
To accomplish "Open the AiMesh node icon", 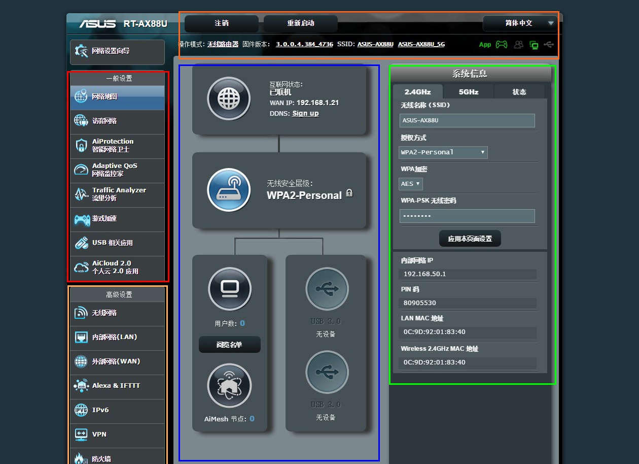I will (230, 386).
